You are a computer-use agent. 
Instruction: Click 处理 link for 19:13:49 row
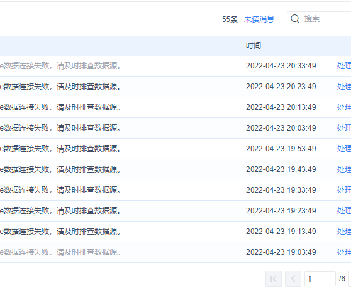[344, 232]
